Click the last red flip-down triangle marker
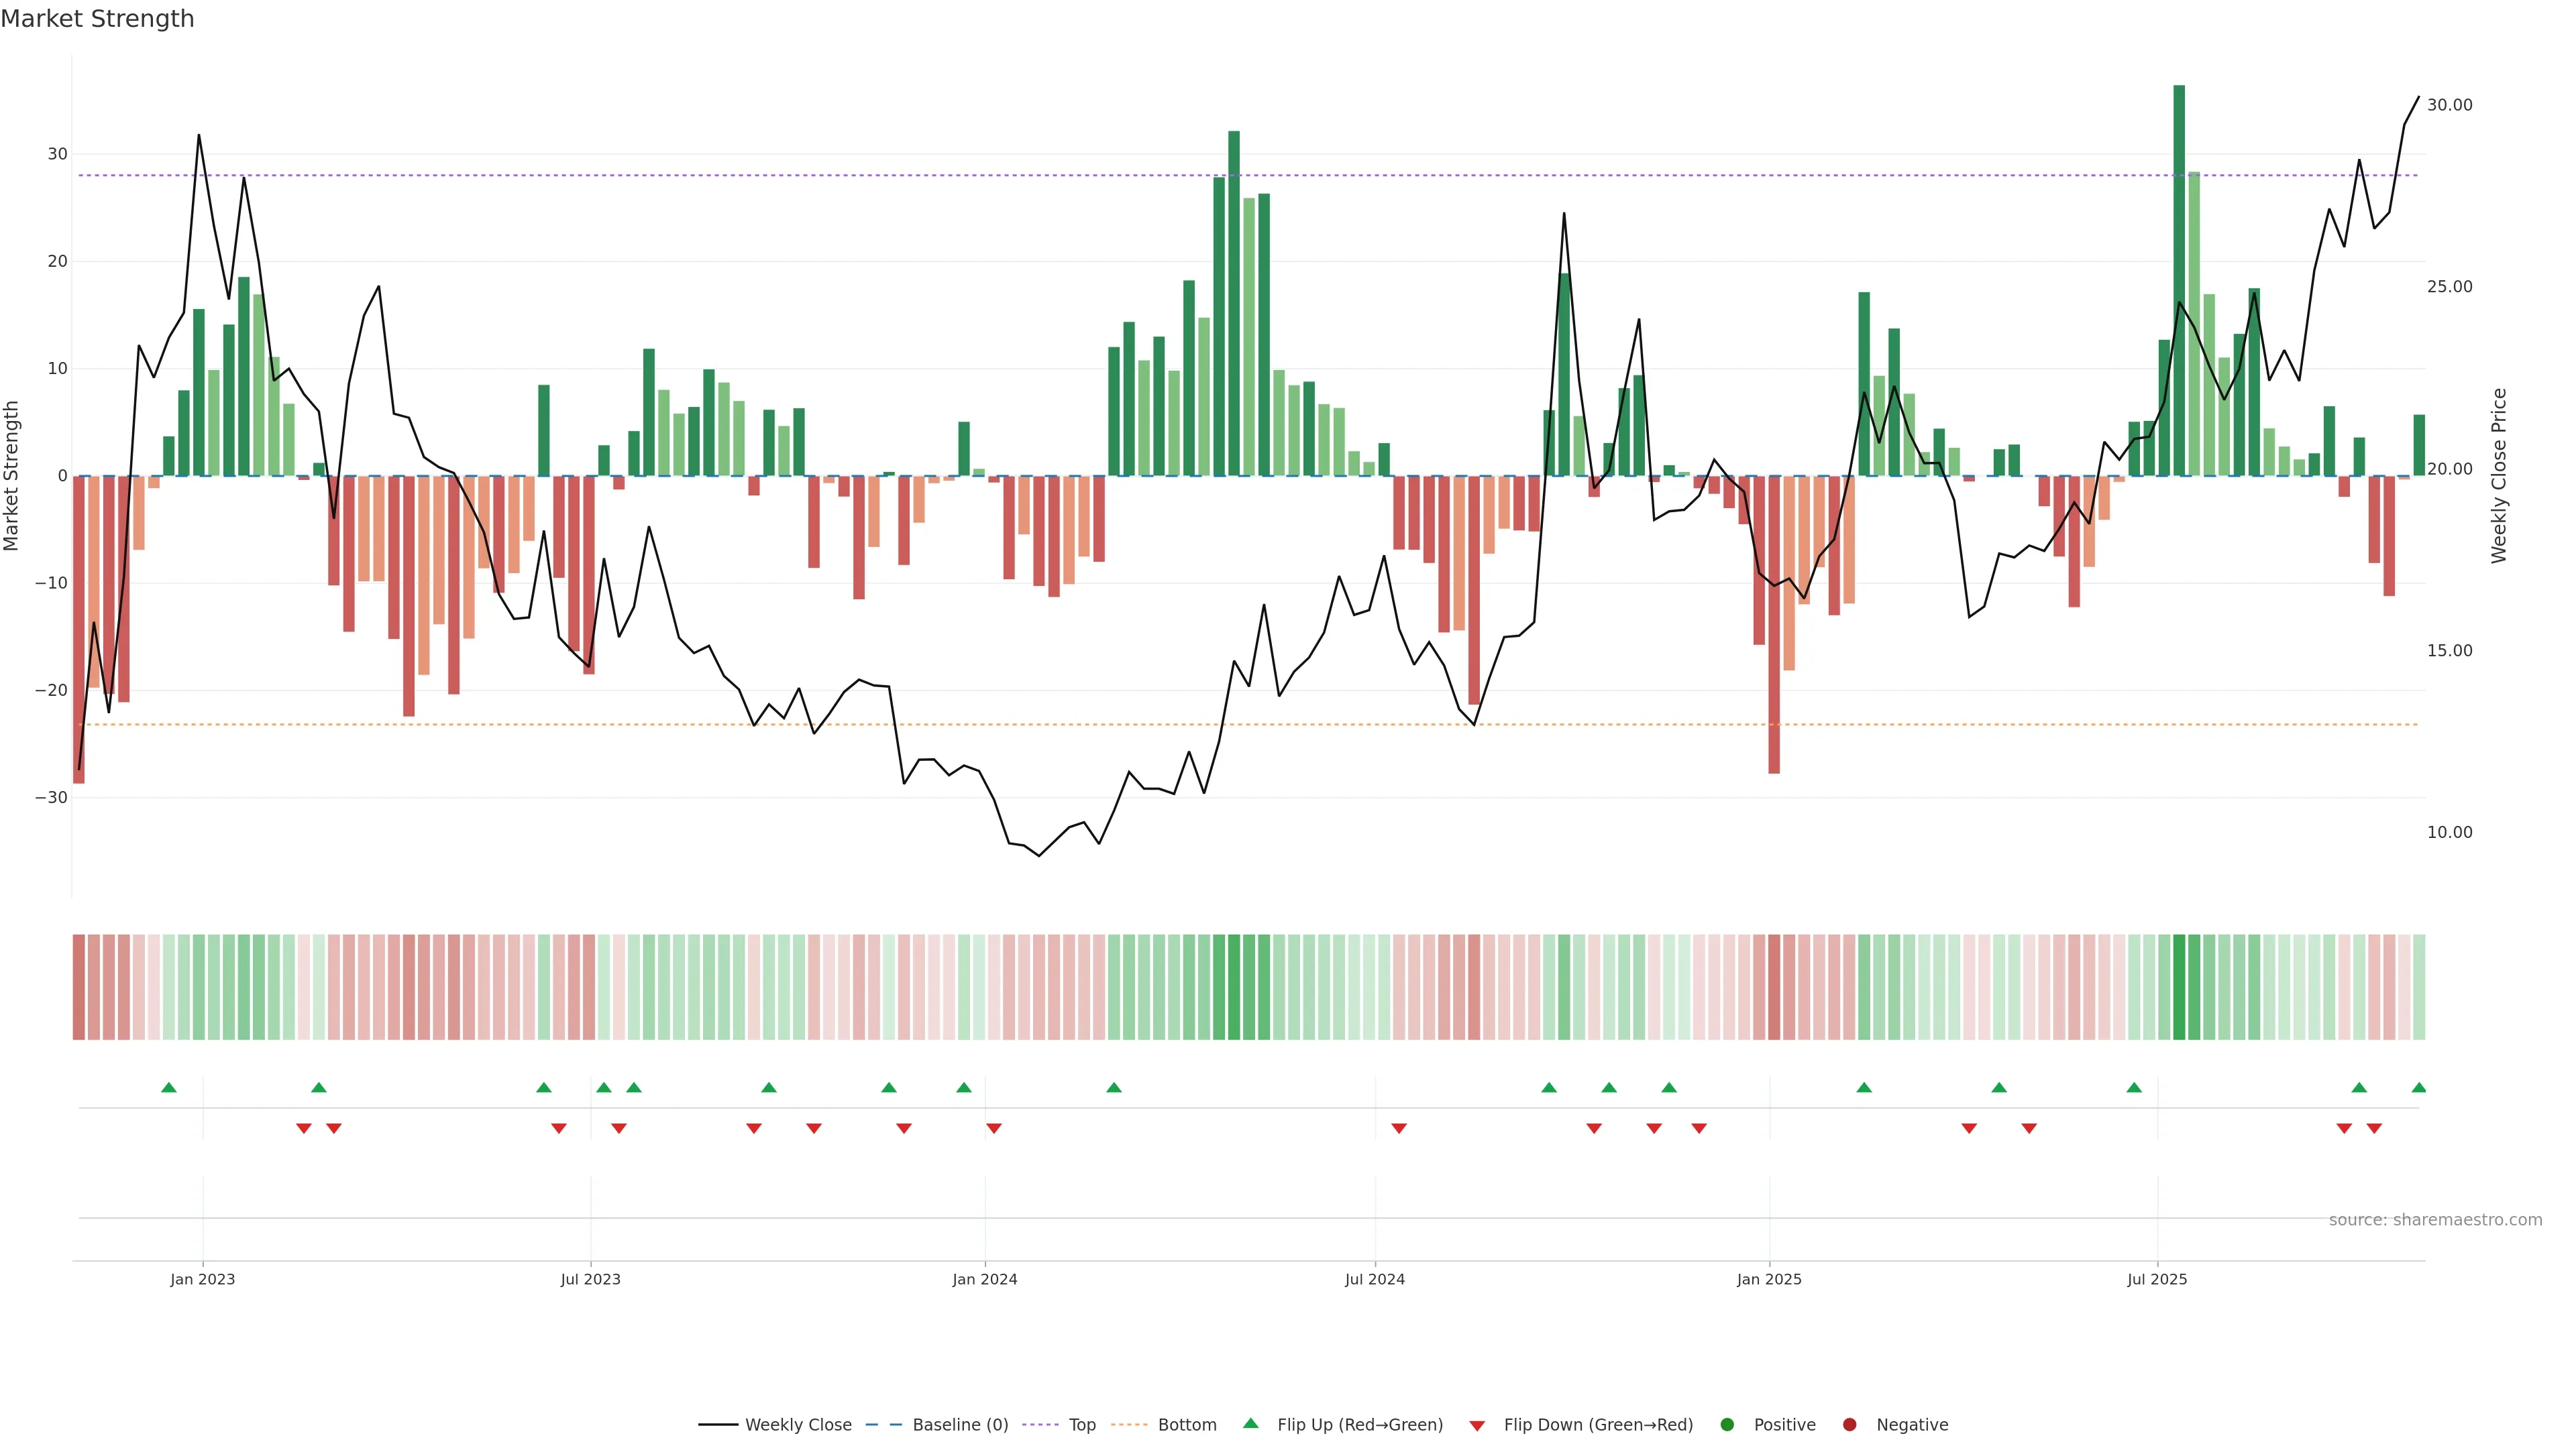The width and height of the screenshot is (2576, 1448). click(x=2374, y=1128)
